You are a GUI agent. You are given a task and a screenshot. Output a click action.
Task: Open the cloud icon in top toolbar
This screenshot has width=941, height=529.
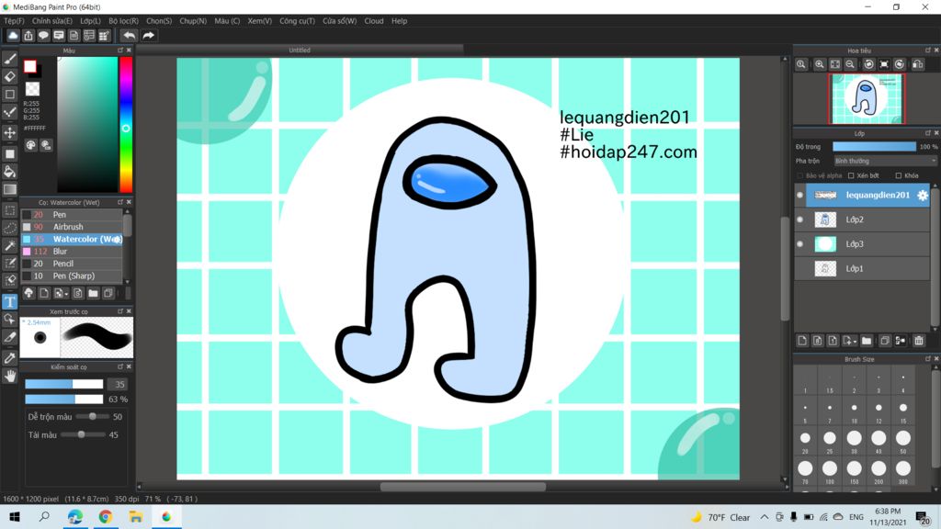(13, 36)
